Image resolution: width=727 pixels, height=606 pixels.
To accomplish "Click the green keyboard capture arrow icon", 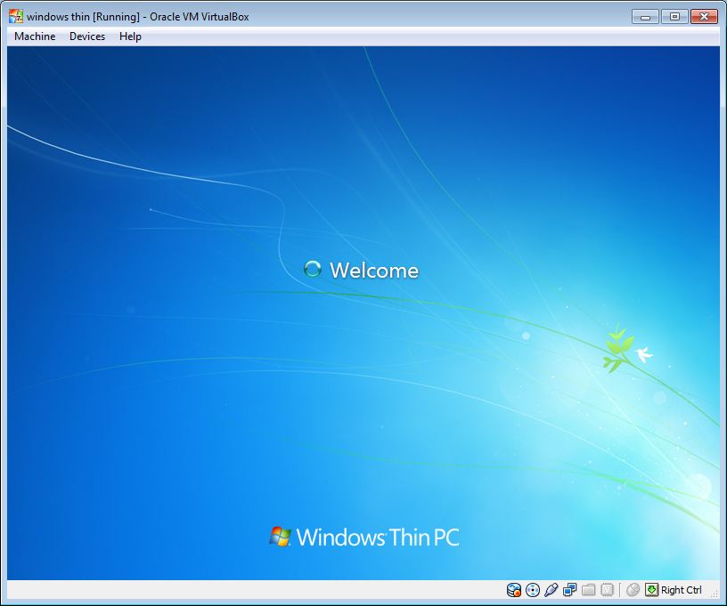I will point(651,590).
